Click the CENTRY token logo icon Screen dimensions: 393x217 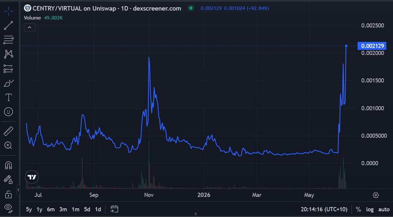point(28,9)
